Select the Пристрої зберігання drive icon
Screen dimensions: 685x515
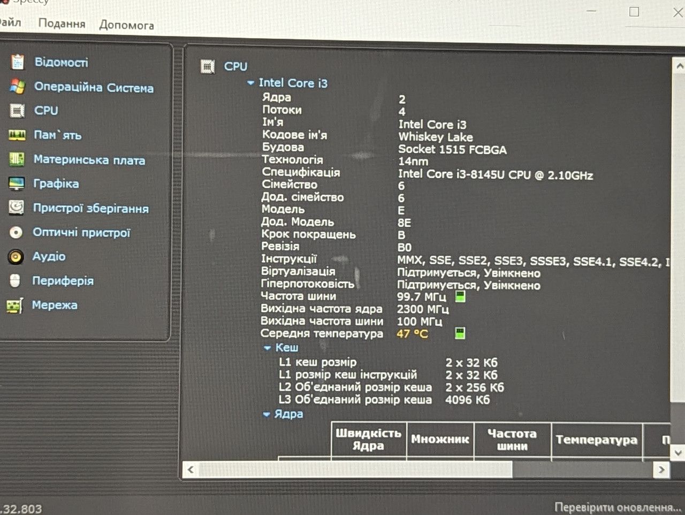17,207
